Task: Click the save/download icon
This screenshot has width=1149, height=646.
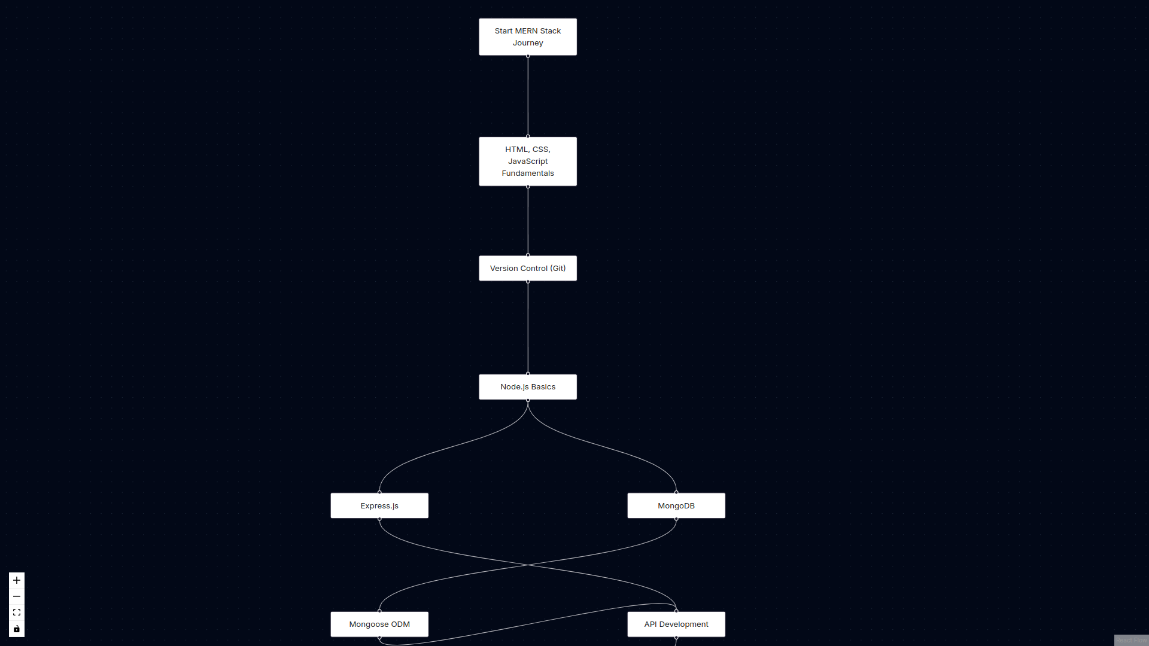Action: [17, 629]
